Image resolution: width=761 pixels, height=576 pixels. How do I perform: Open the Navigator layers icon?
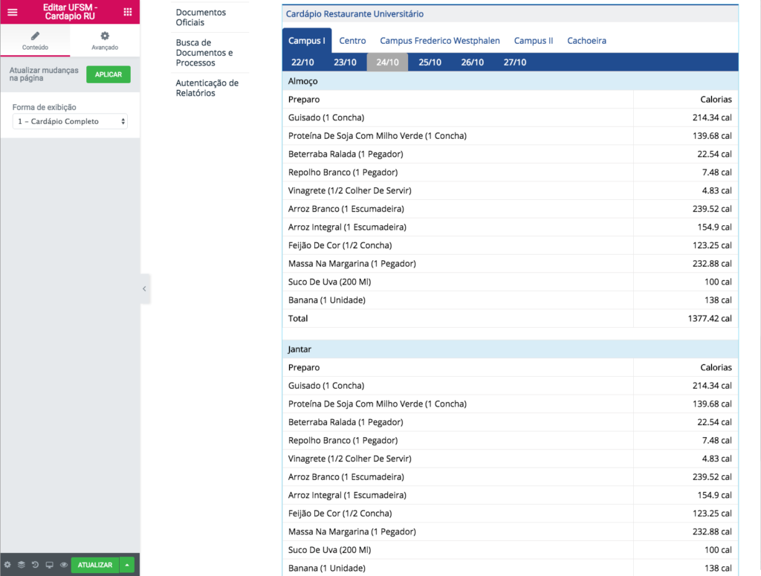pos(22,565)
